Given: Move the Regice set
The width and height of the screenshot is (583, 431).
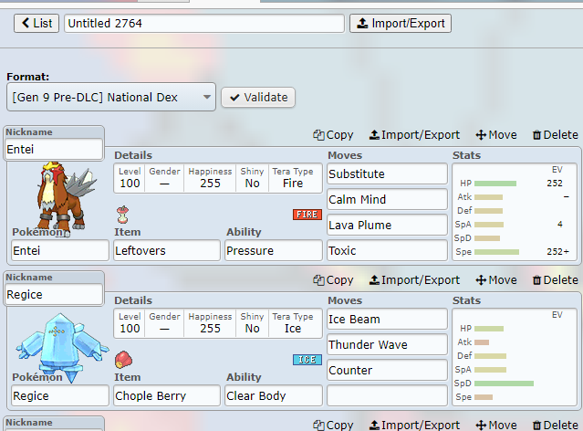Looking at the screenshot, I should click(x=496, y=280).
